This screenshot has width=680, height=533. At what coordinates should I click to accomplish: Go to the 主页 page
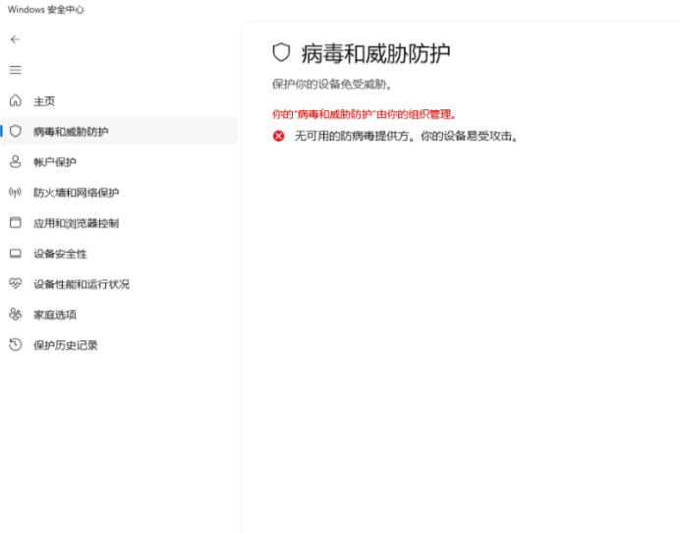click(x=119, y=100)
